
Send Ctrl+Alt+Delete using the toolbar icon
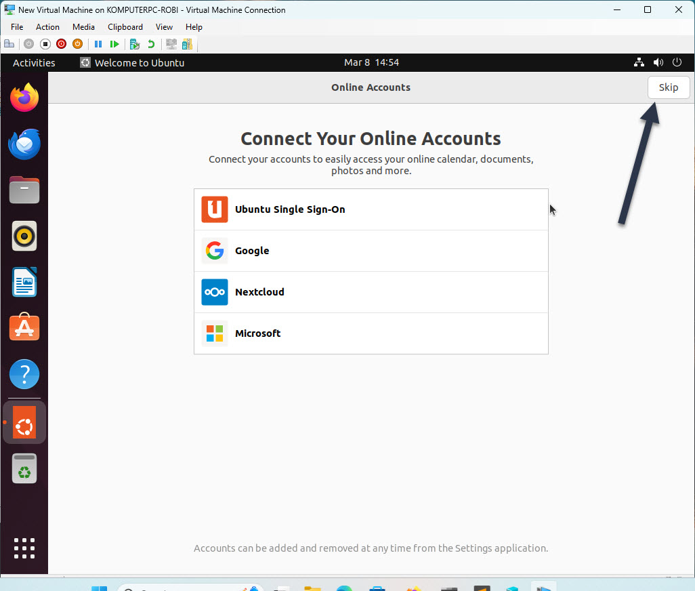(9, 43)
